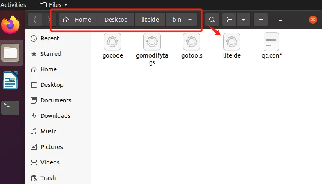Expand the bin folder path dropdown
Image resolution: width=322 pixels, height=184 pixels.
190,20
